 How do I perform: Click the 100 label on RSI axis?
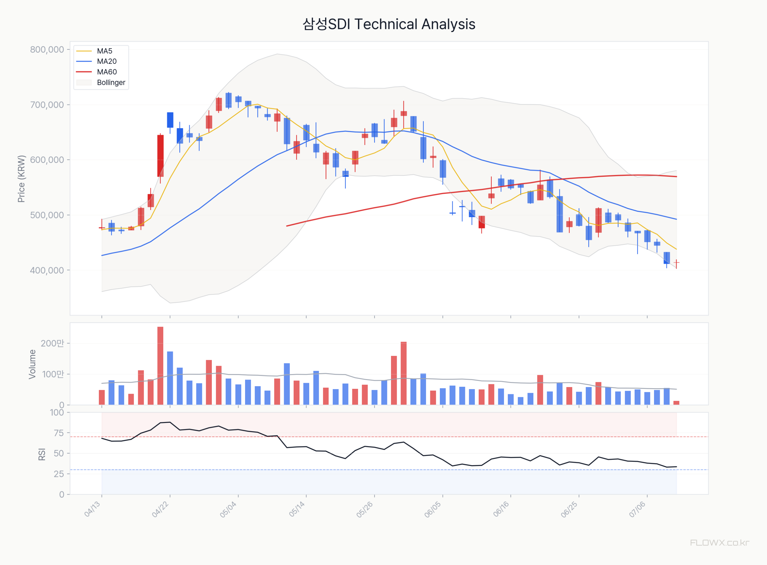coord(57,413)
